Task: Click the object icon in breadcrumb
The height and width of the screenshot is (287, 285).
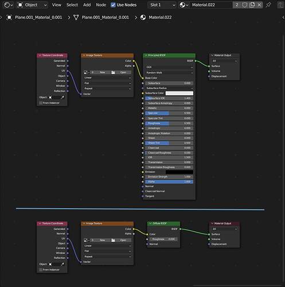Action: coord(9,17)
